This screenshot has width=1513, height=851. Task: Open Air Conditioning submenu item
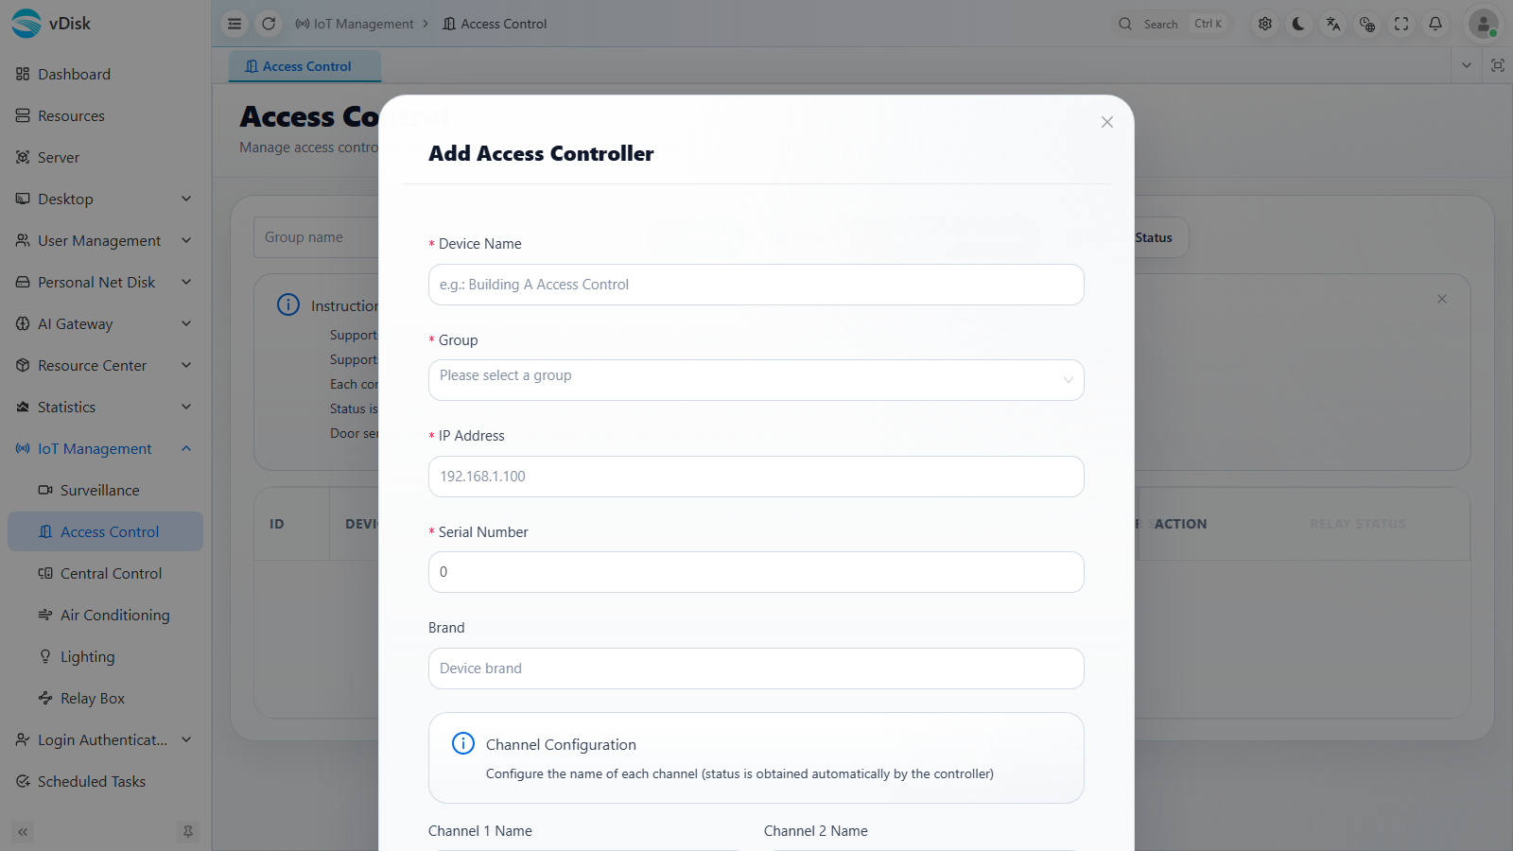[105, 615]
